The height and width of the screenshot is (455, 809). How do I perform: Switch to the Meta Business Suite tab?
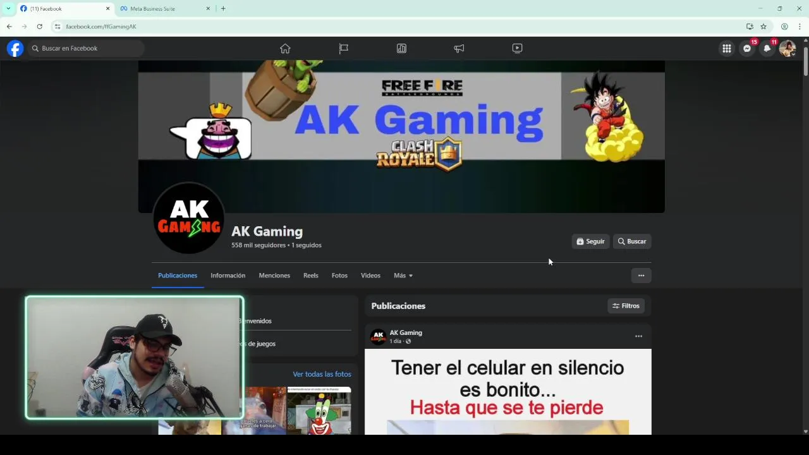point(166,8)
